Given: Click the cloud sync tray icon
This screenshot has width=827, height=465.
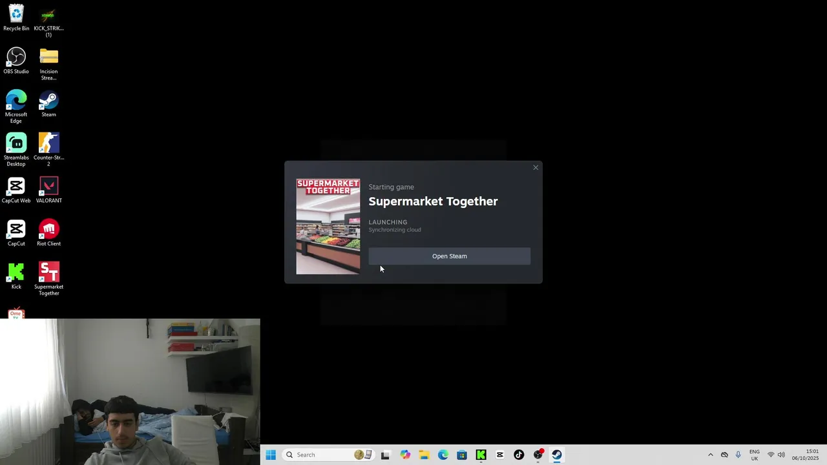Looking at the screenshot, I should point(724,455).
